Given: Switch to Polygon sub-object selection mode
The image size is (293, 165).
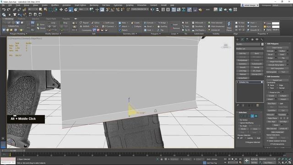Looking at the screenshot, I should pos(252,116).
